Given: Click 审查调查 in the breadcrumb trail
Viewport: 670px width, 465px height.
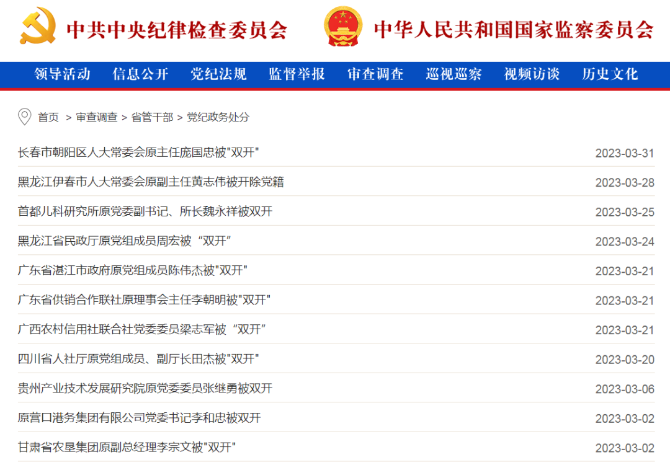Looking at the screenshot, I should [x=97, y=117].
